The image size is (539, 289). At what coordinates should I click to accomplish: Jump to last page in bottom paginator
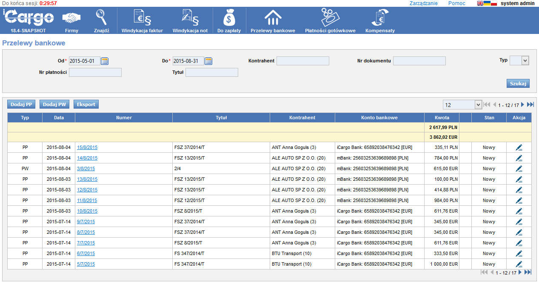(x=528, y=272)
